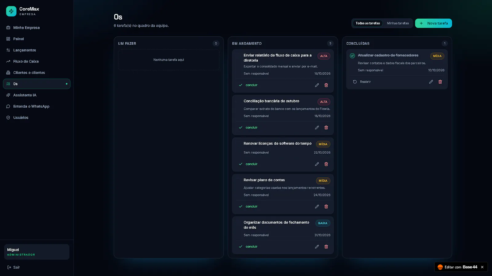Image resolution: width=492 pixels, height=276 pixels.
Task: Delete the 'Renovar licenças de software' task
Action: (326, 164)
